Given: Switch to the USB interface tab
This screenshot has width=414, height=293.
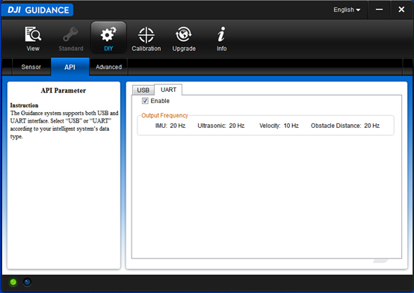Looking at the screenshot, I should pos(143,90).
